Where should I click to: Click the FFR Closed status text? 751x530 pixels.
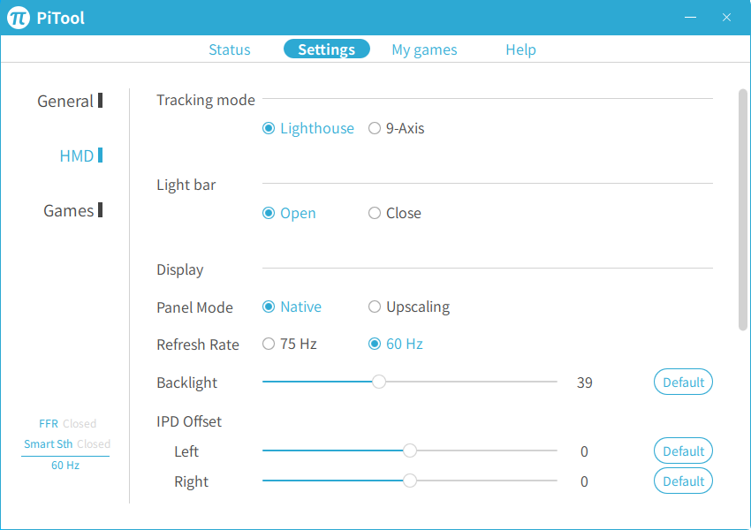click(67, 424)
